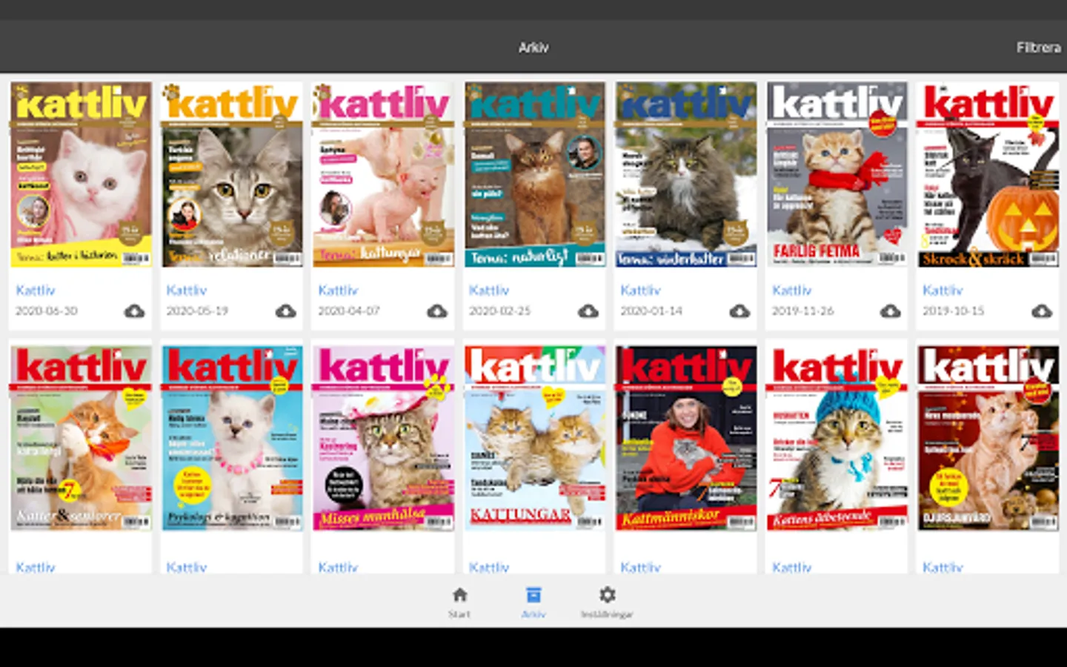The width and height of the screenshot is (1067, 667).
Task: Click the Kattliv title link above 2019-10-15
Action: click(x=943, y=290)
